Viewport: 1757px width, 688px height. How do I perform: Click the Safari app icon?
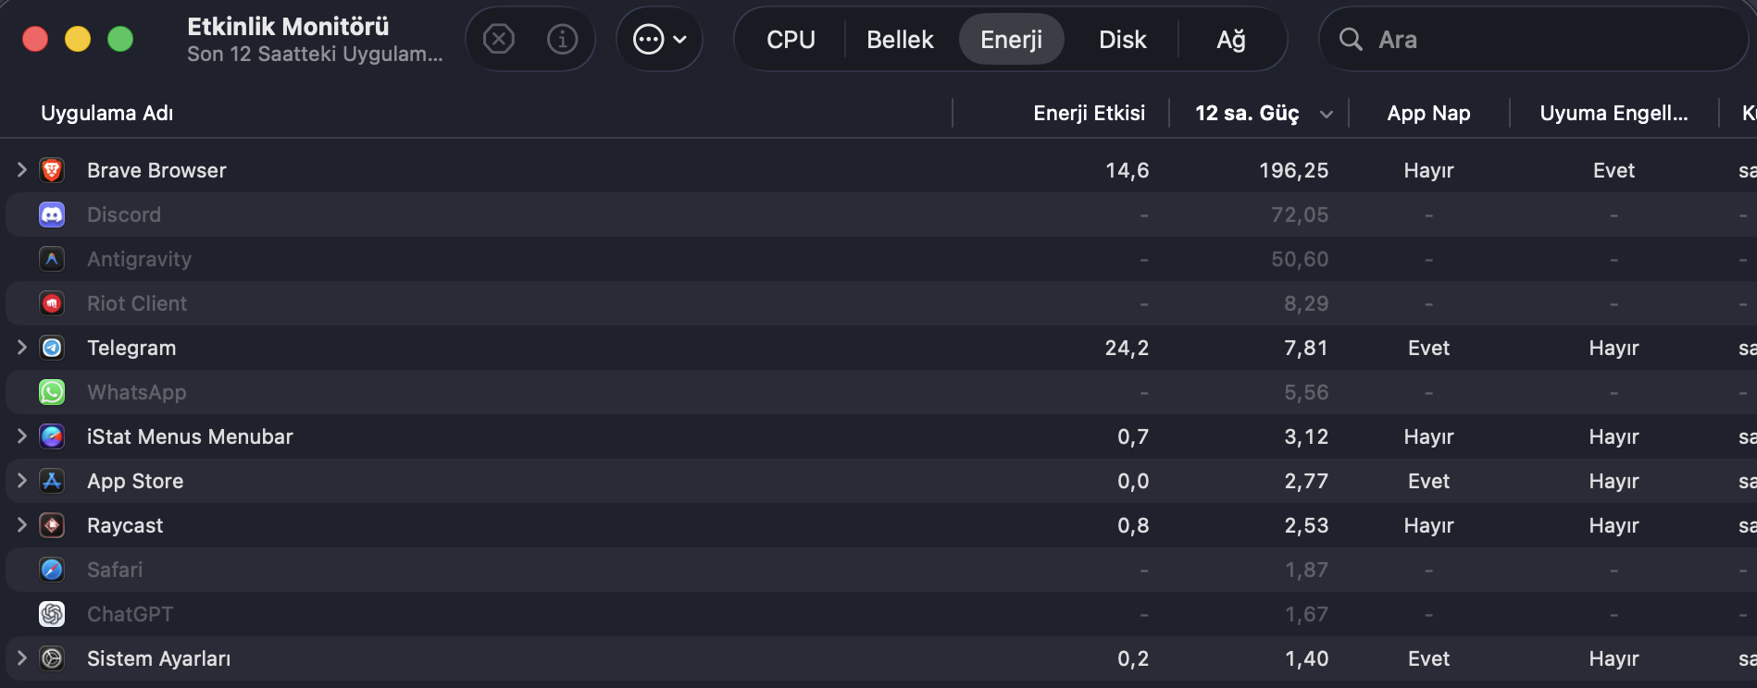(x=52, y=570)
